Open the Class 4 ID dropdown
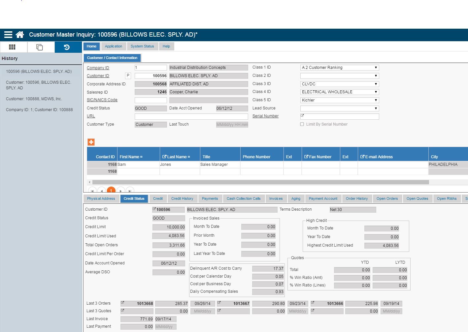The height and width of the screenshot is (332, 468). coord(339,92)
